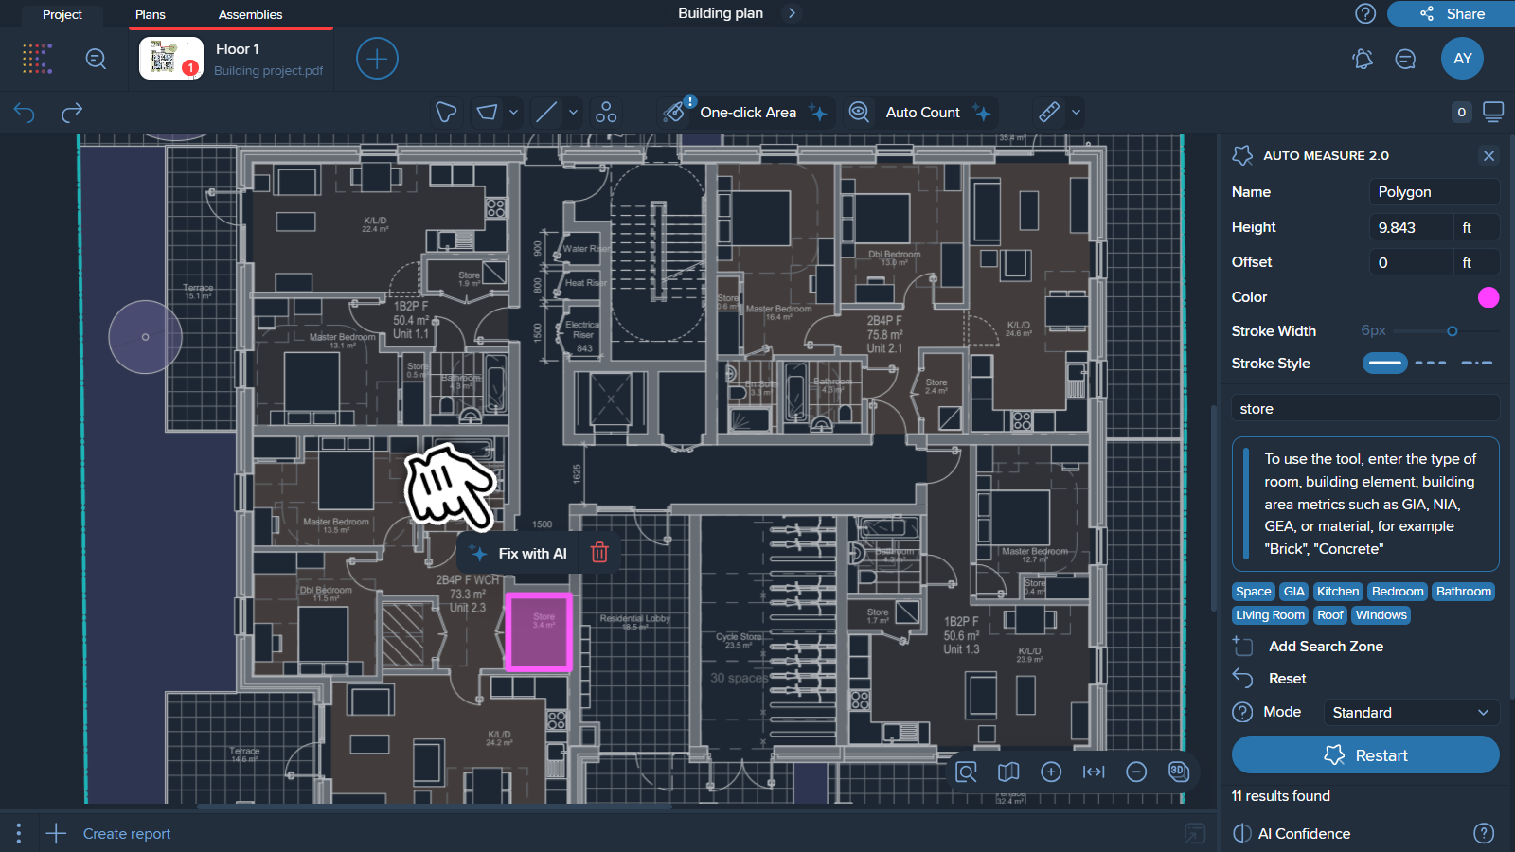The image size is (1515, 852).
Task: Select the count points tool
Action: tap(606, 113)
